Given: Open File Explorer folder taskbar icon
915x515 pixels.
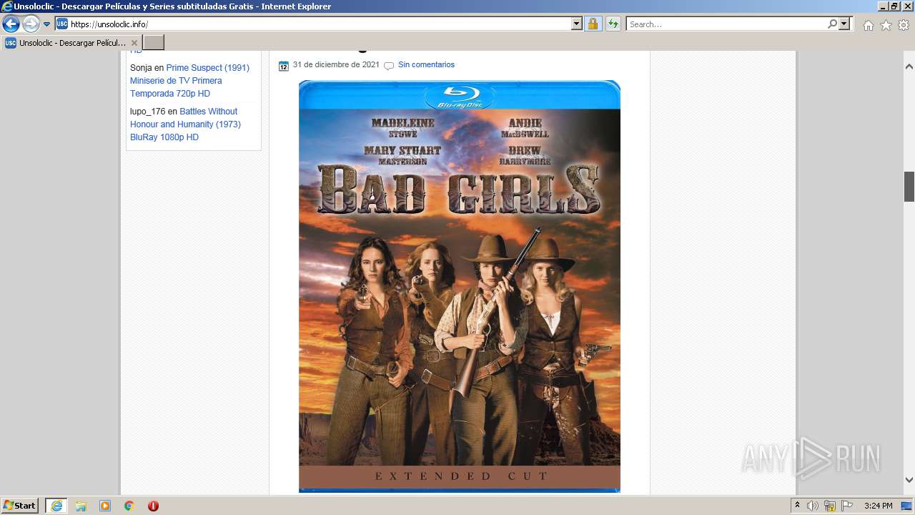Looking at the screenshot, I should click(x=81, y=506).
